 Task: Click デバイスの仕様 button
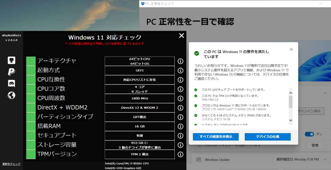pos(268,137)
